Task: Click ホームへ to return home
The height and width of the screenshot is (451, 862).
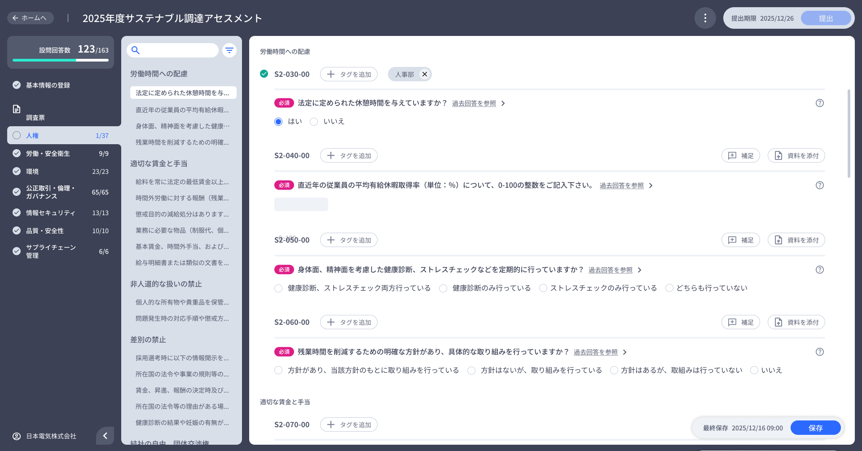Action: [30, 18]
